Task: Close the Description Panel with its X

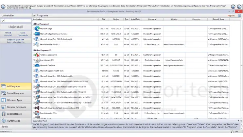Action: tap(241, 121)
